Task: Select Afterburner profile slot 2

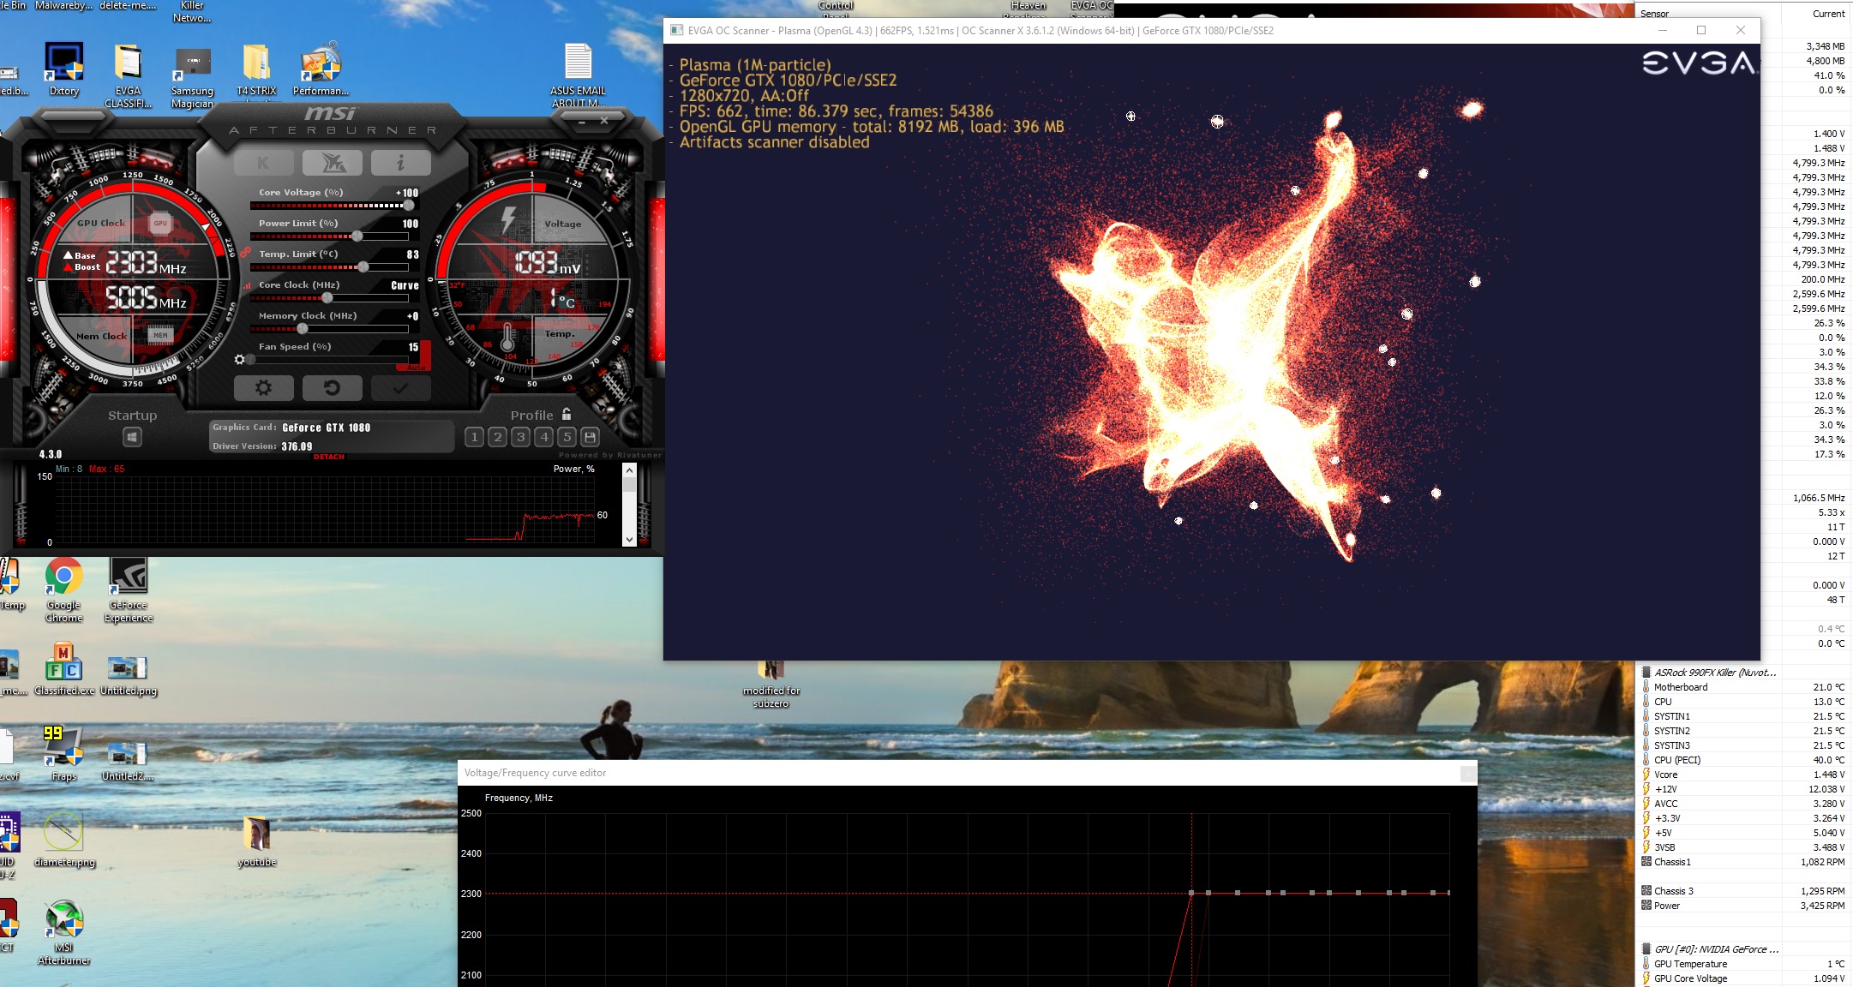Action: click(497, 437)
